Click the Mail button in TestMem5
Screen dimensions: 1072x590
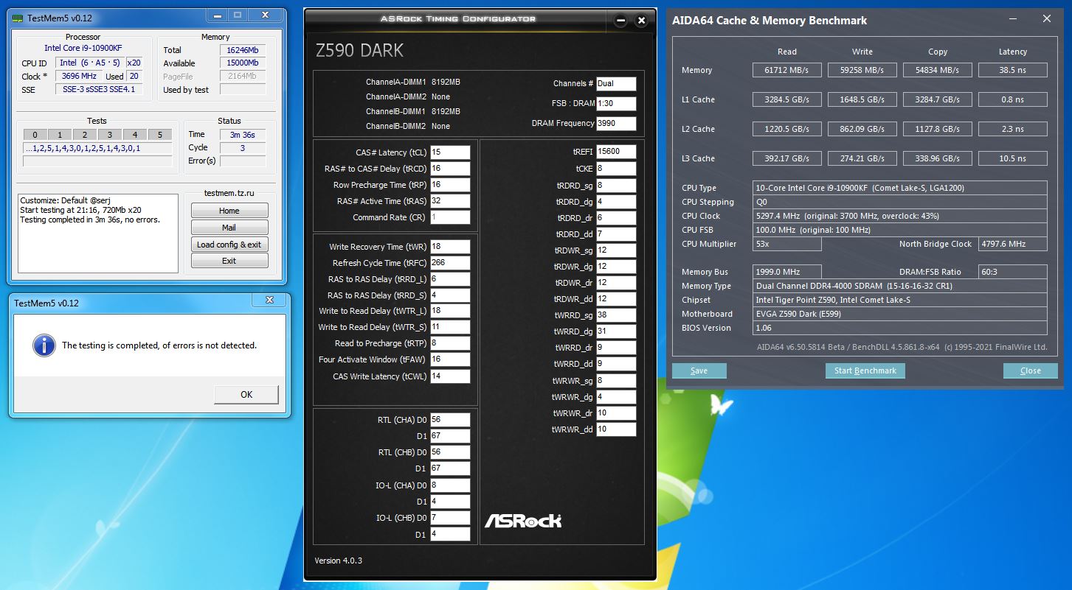click(x=229, y=228)
